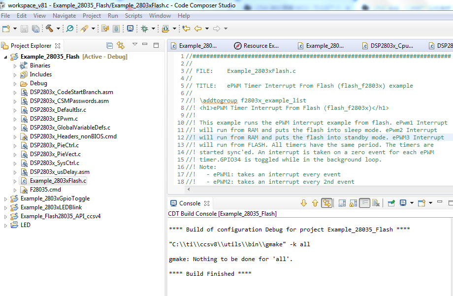
Task: Toggle Scroll Lock in Console
Action: click(353, 203)
